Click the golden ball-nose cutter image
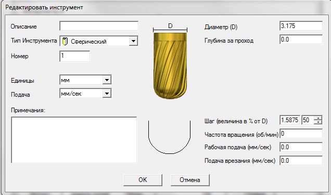Viewport: 331px width, 195px height. click(x=170, y=66)
